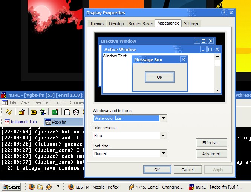This screenshot has height=192, width=251.
Task: Switch to GBS FM - Mozilla Firefox taskbar item
Action: [x=93, y=187]
